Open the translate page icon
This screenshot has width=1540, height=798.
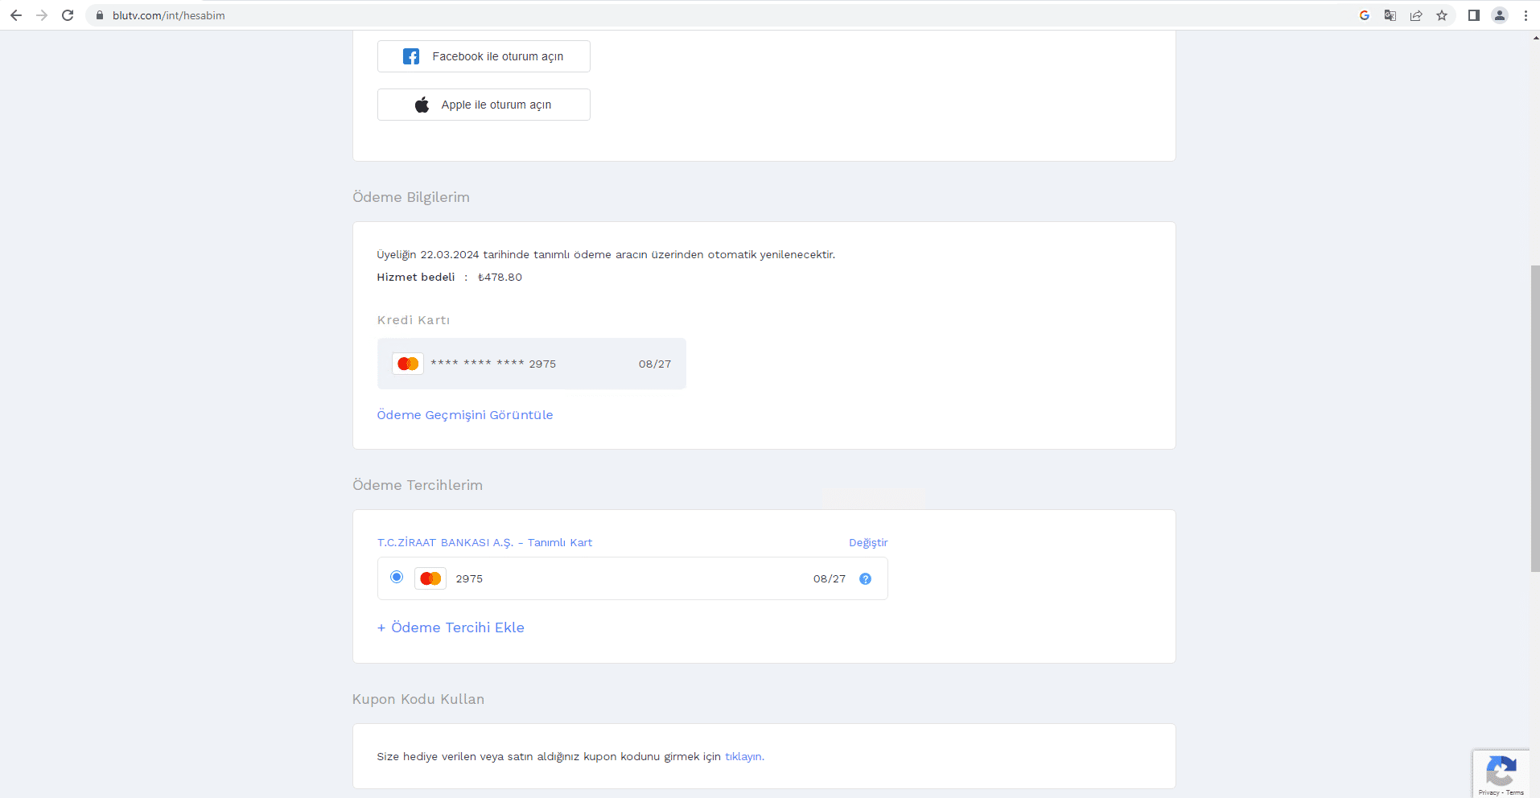[1390, 15]
